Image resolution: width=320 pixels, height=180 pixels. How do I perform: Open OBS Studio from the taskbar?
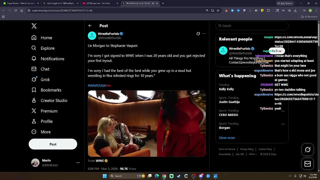pyautogui.click(x=193, y=176)
